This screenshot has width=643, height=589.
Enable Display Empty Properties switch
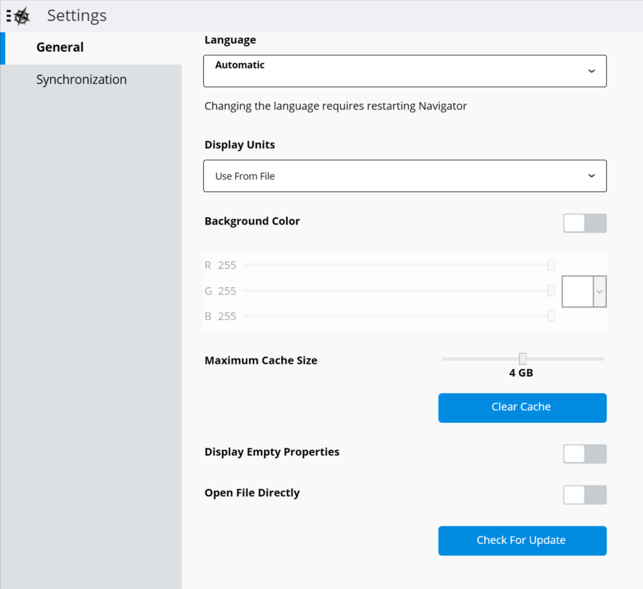[584, 454]
